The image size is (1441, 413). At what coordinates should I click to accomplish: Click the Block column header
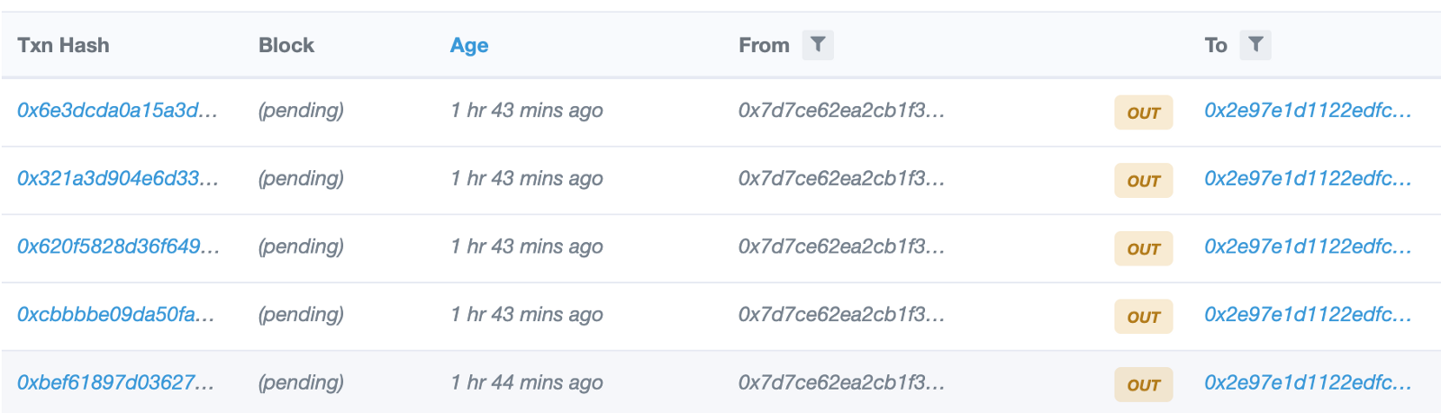(x=285, y=45)
